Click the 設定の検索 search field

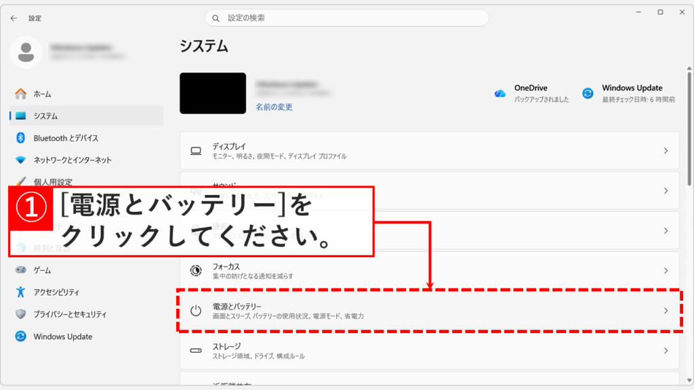(x=347, y=18)
